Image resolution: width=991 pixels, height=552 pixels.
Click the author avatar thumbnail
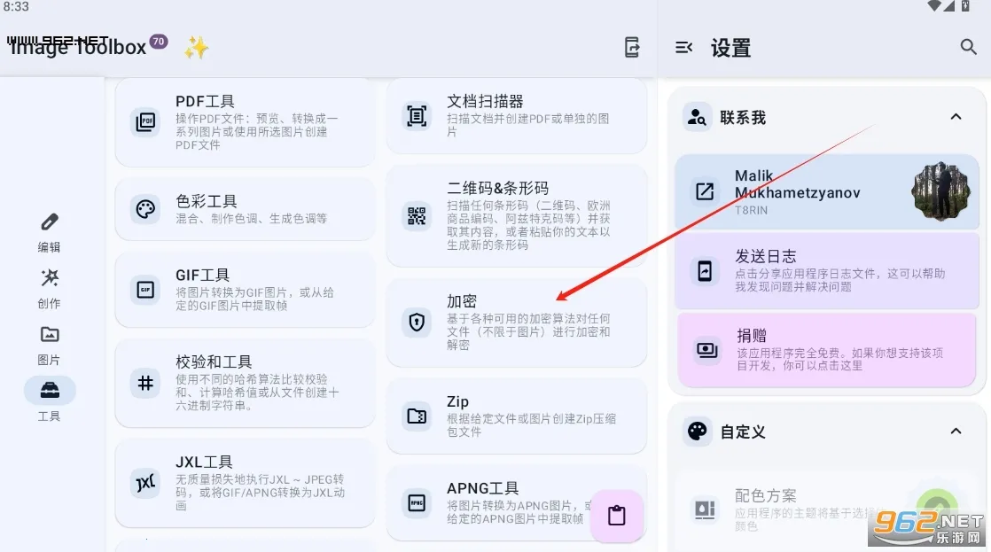940,191
